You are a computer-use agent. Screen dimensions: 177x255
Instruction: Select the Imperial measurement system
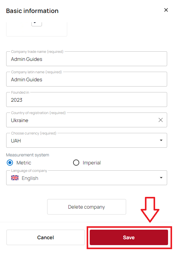pyautogui.click(x=76, y=163)
